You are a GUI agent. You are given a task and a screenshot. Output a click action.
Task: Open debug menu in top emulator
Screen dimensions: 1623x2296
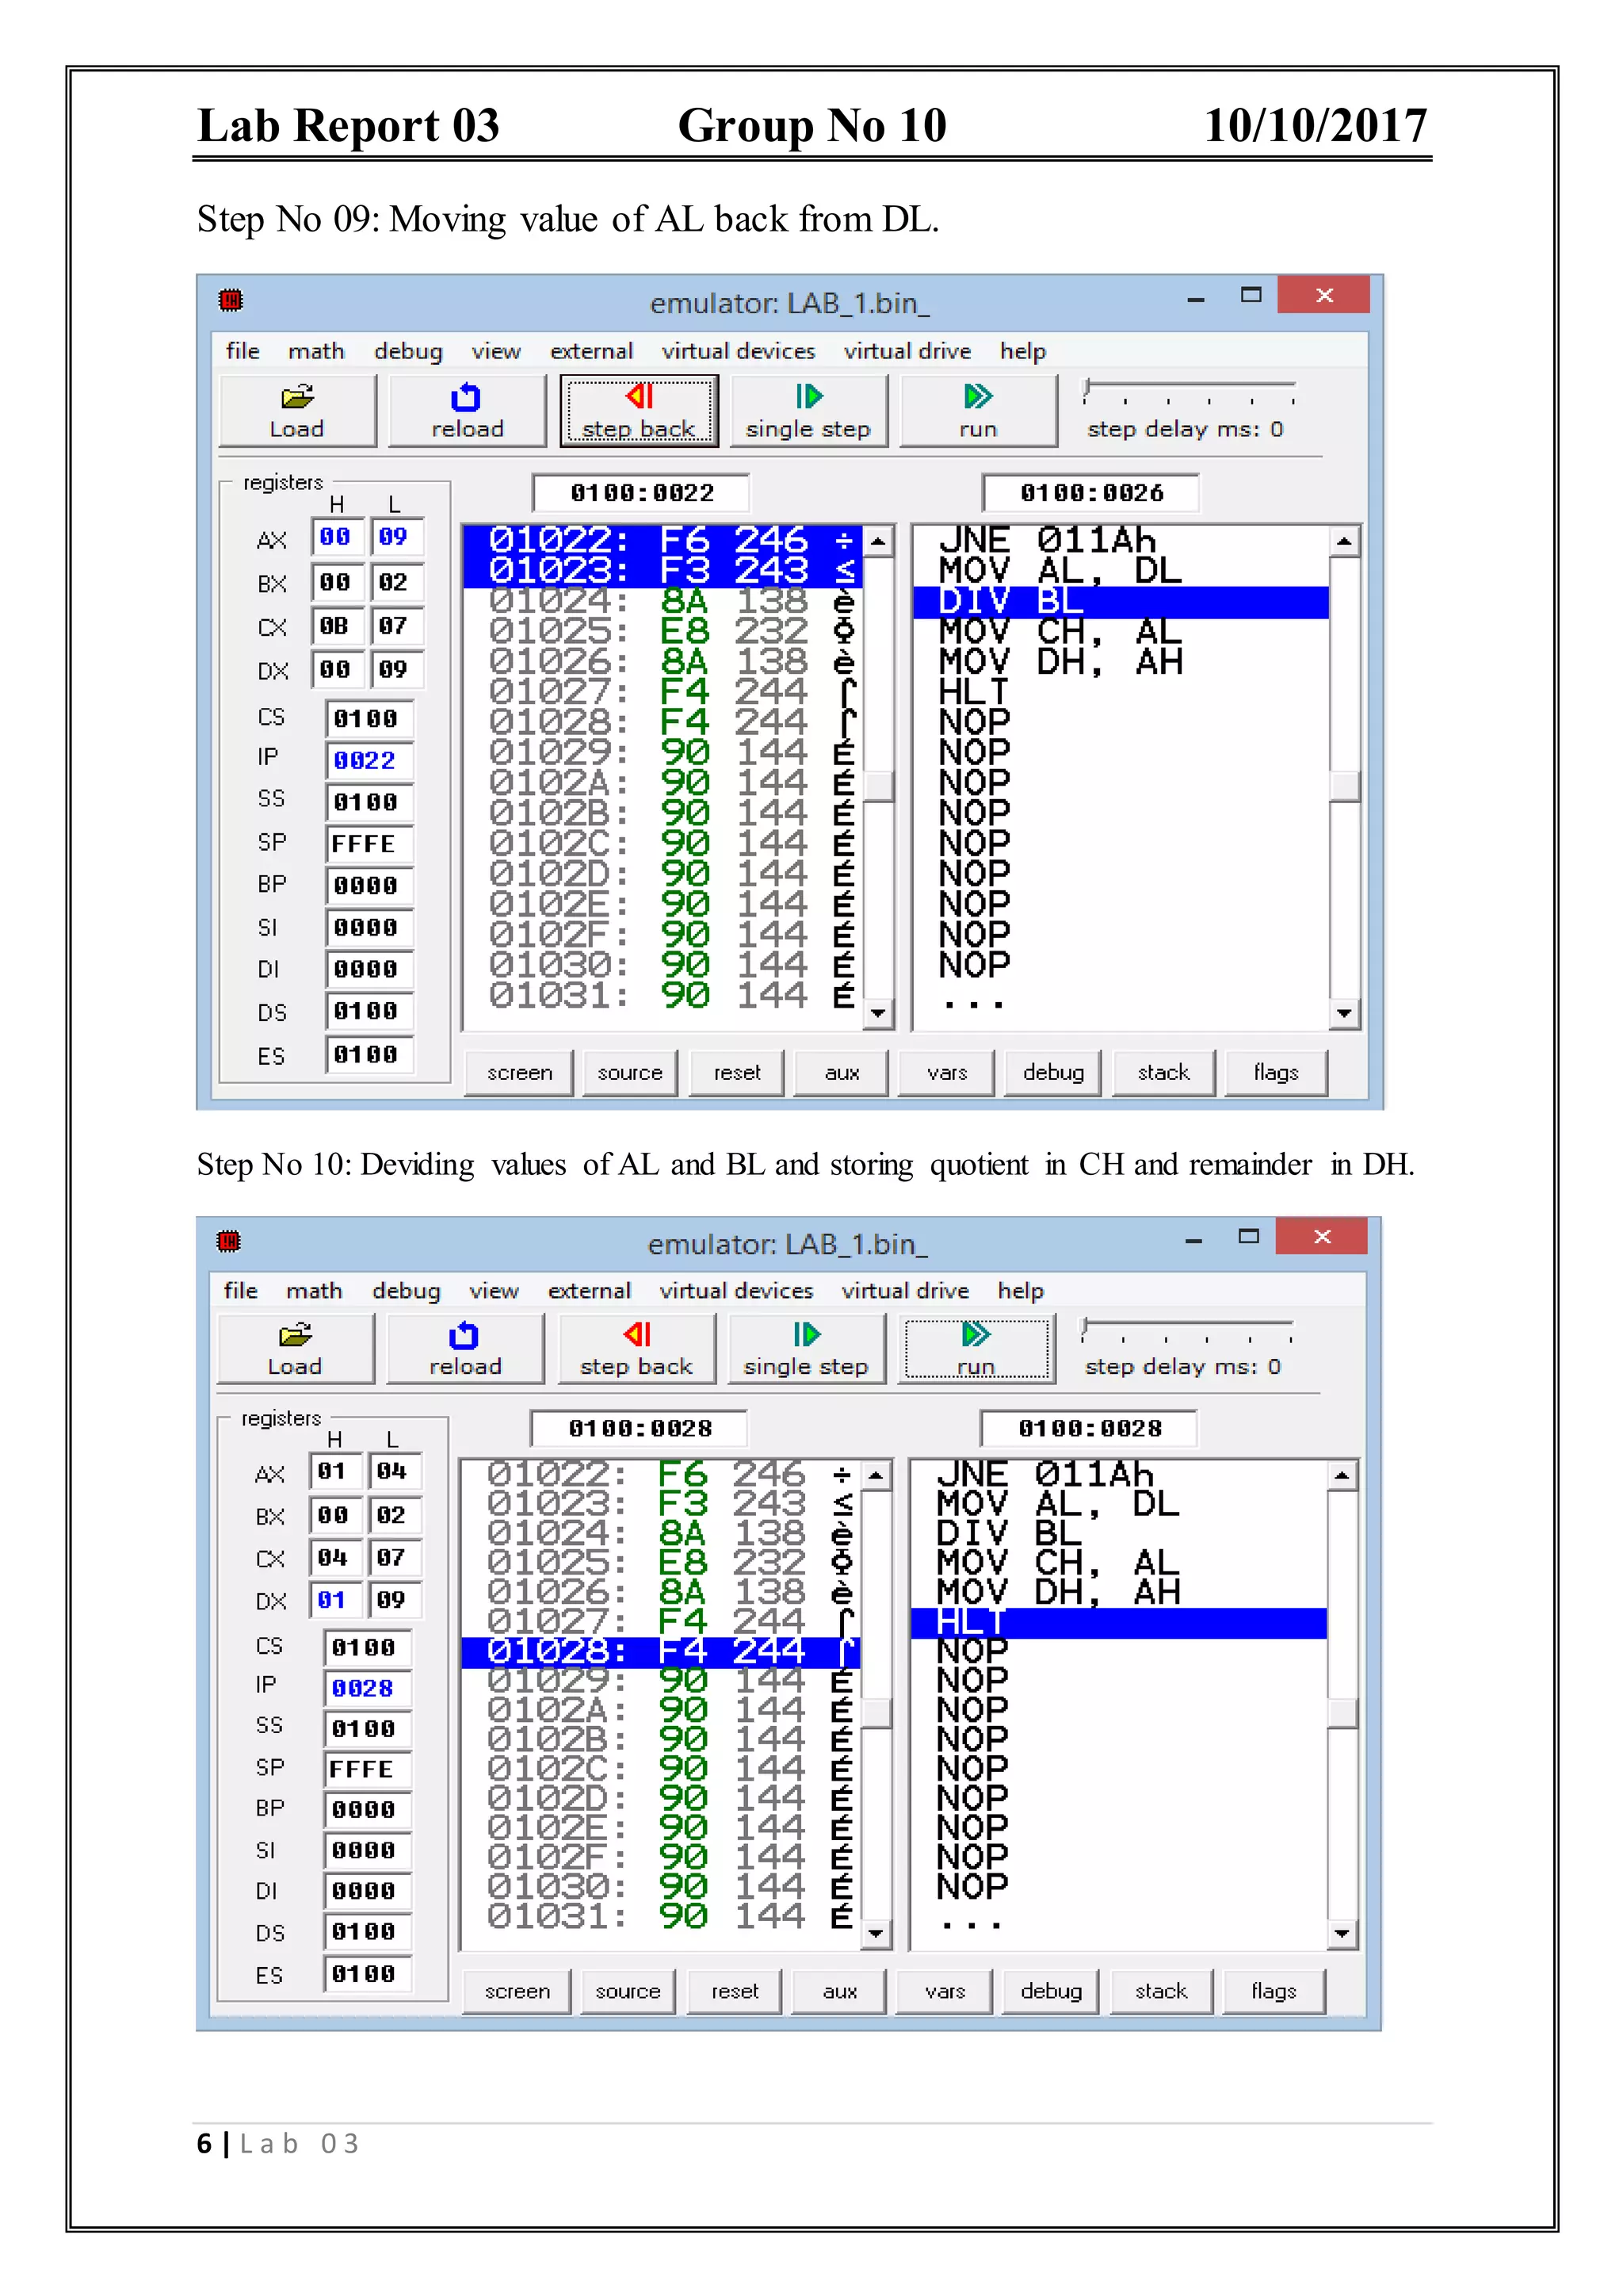pyautogui.click(x=408, y=351)
